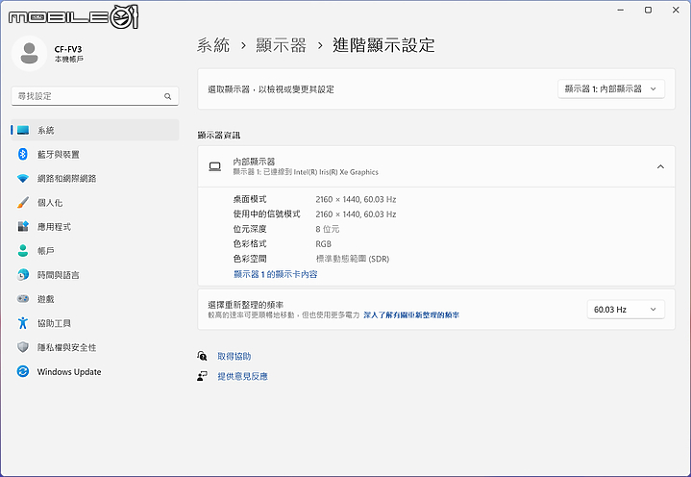Click the 8 位元 bit depth value
This screenshot has width=691, height=477.
(328, 229)
